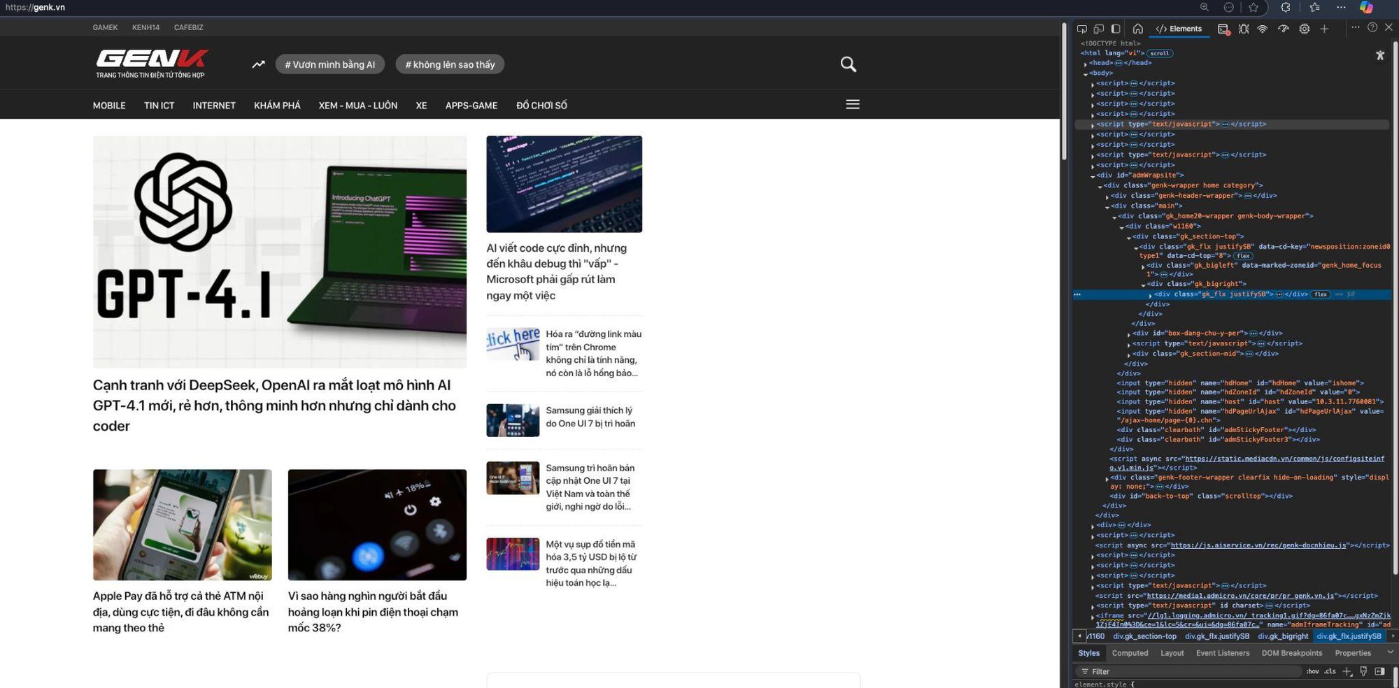
Task: Click the '# không lên sao thấy' hashtag
Action: coord(450,64)
